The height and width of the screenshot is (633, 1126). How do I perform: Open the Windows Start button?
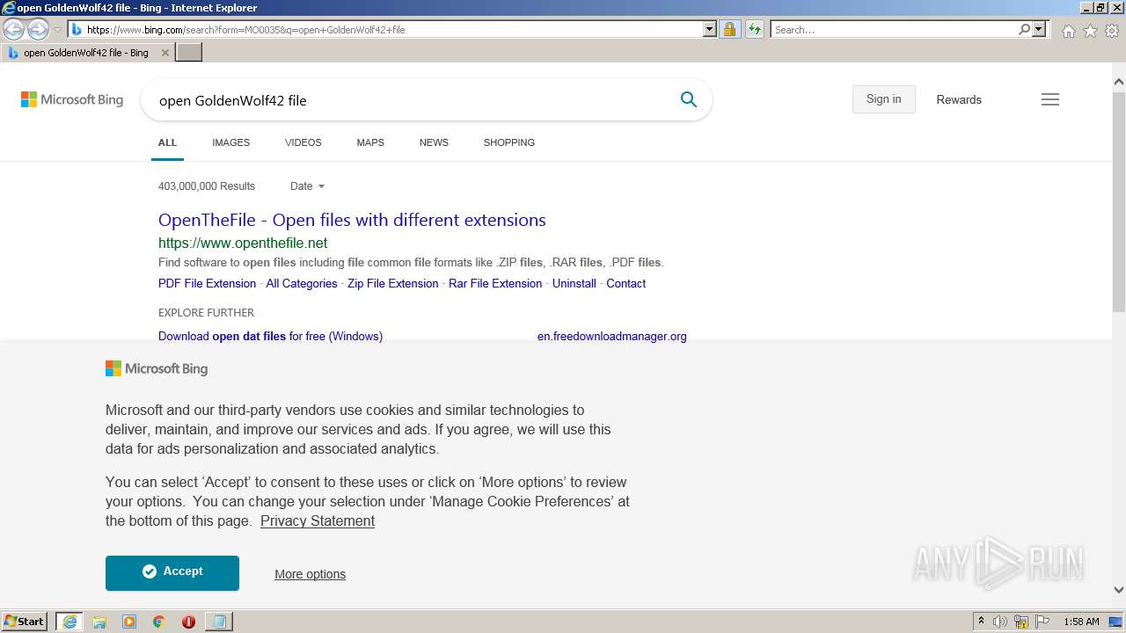tap(25, 622)
